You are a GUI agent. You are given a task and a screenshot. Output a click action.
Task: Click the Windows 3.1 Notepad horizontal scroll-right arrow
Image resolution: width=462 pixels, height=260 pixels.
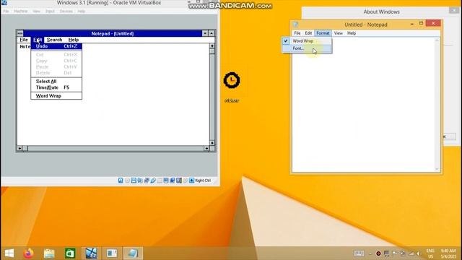pos(206,148)
